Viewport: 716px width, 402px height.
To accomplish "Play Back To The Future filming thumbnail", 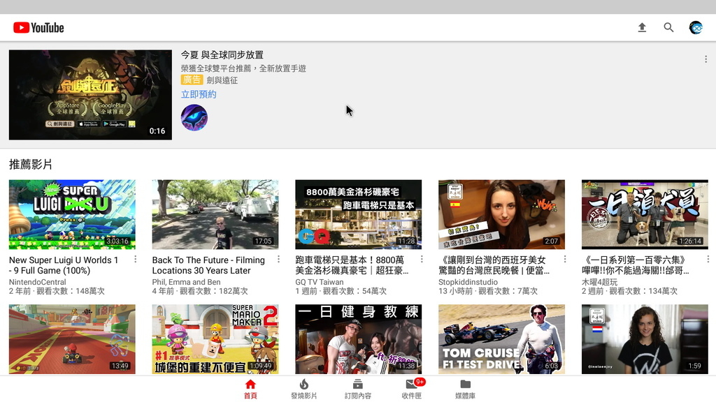I will click(215, 214).
